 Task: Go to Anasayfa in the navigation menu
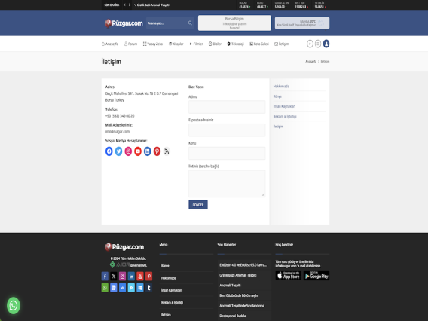coord(110,44)
